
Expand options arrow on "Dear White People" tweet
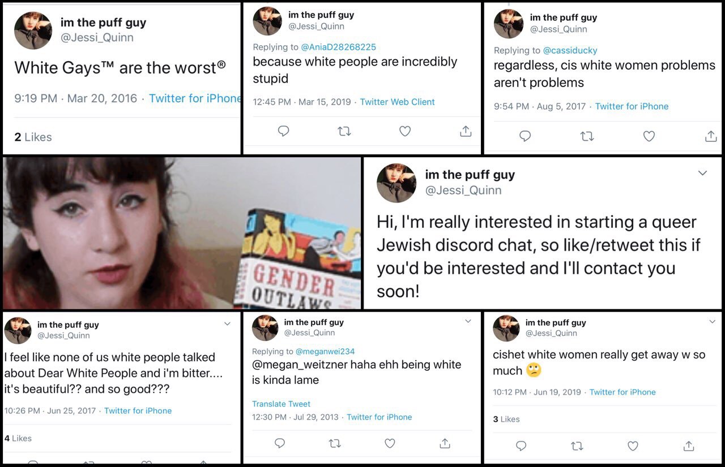point(227,324)
